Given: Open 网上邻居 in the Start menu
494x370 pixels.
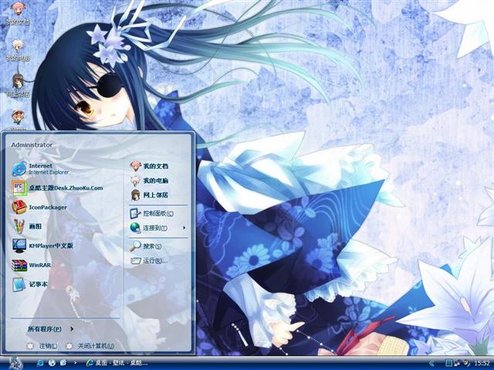Looking at the screenshot, I should pos(154,195).
